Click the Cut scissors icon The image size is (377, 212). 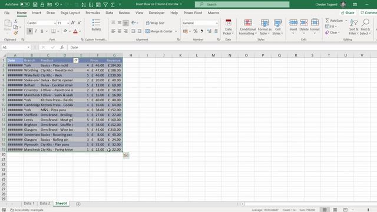tap(16, 21)
